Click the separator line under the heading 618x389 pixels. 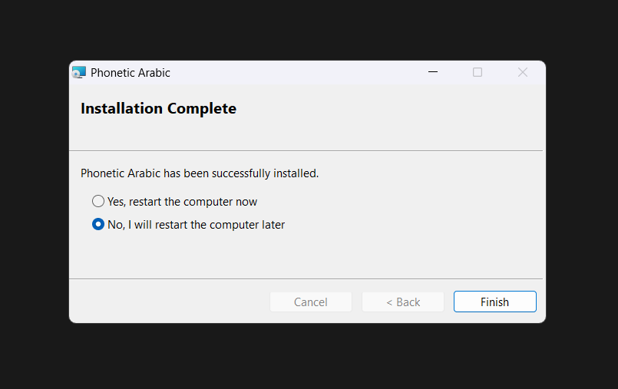click(x=306, y=150)
